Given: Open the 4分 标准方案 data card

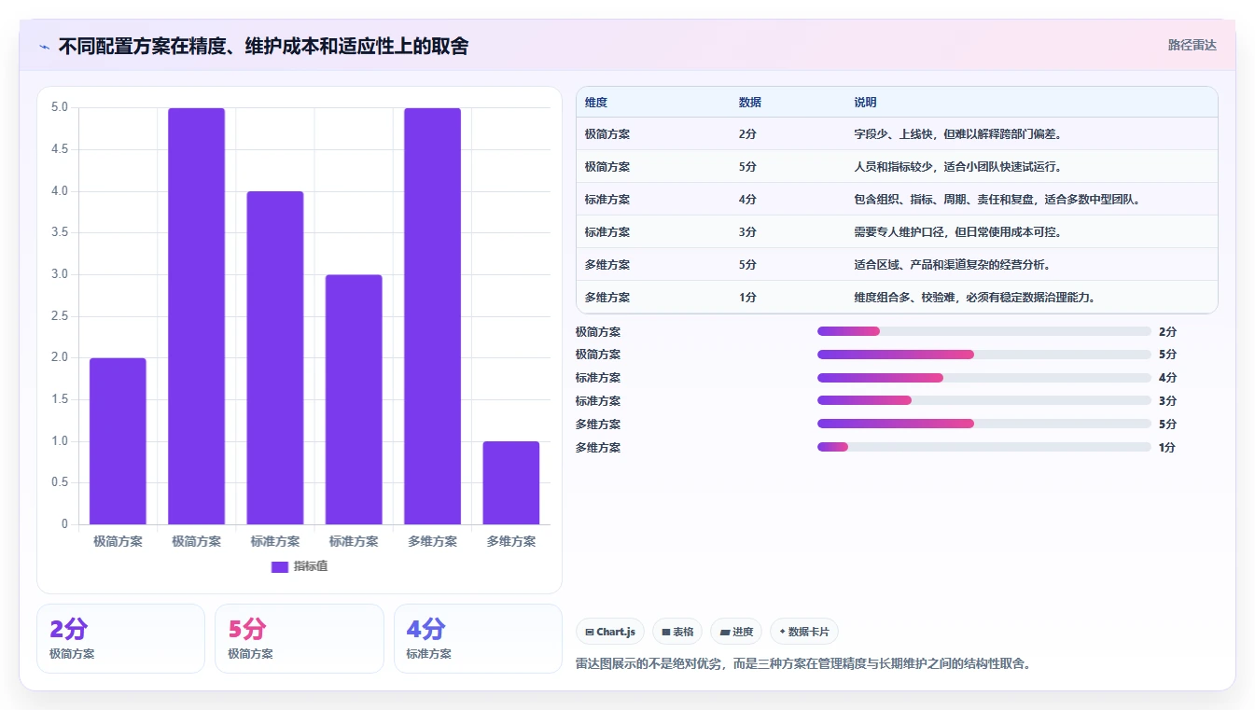Looking at the screenshot, I should 478,638.
